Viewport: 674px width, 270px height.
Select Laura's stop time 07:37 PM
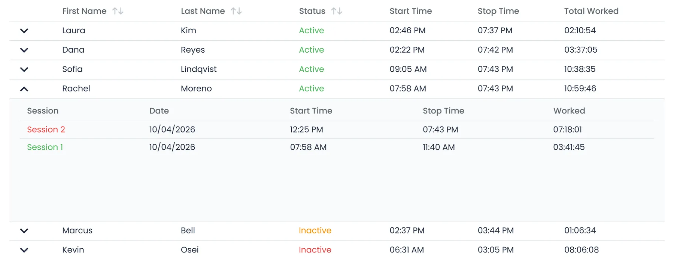pos(495,31)
